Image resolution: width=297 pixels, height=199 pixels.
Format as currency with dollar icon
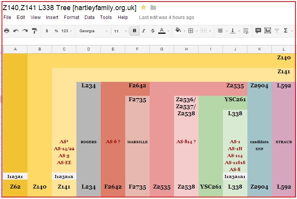coord(47,31)
